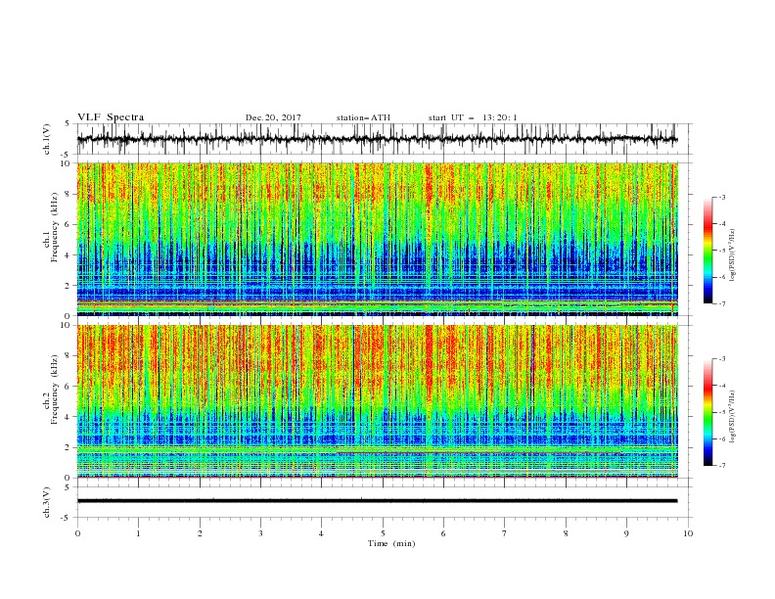This screenshot has width=775, height=599.
Task: Click the "-7" tick on ch.2 color bar
Action: click(x=721, y=465)
